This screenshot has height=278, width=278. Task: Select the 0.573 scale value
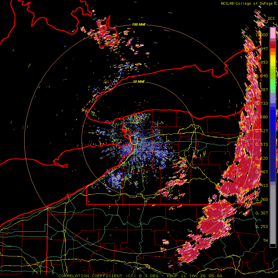(x=262, y=145)
